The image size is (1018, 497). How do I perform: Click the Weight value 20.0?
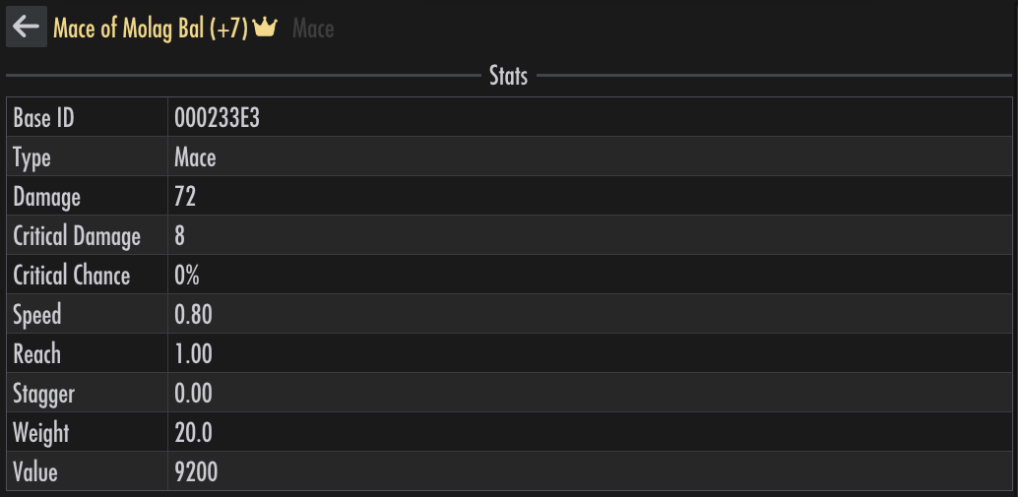pyautogui.click(x=194, y=433)
